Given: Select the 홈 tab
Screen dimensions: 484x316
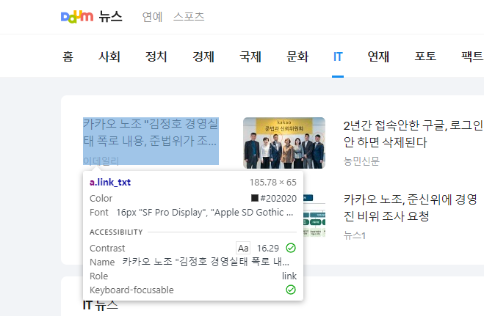Looking at the screenshot, I should pyautogui.click(x=68, y=56).
